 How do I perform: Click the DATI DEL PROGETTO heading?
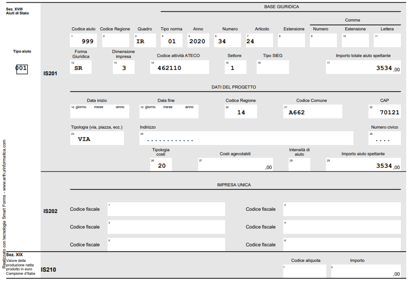(234, 87)
